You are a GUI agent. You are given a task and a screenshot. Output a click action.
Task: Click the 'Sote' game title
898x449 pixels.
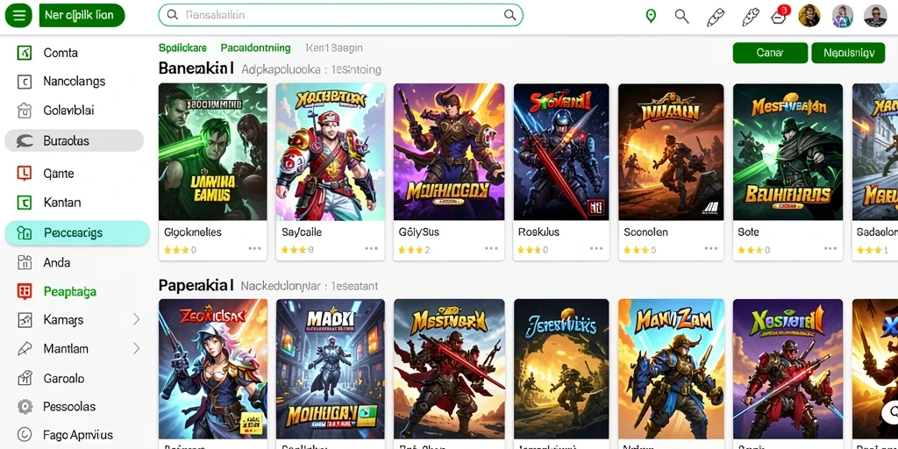(x=749, y=232)
